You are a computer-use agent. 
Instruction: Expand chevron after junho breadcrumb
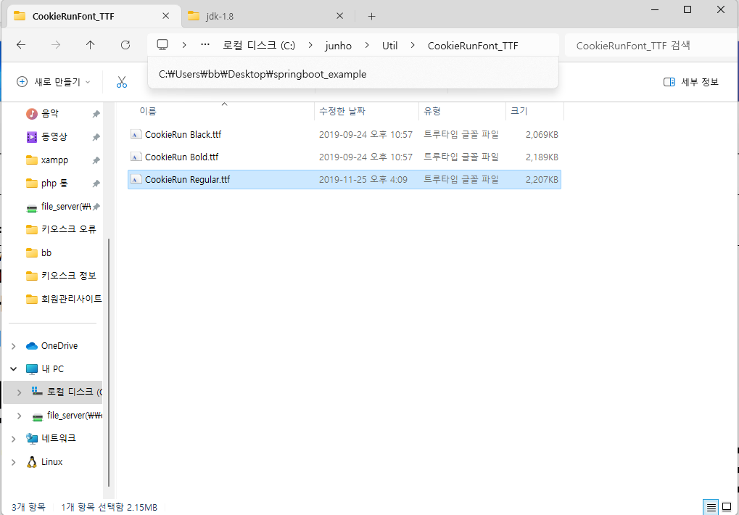tap(367, 45)
